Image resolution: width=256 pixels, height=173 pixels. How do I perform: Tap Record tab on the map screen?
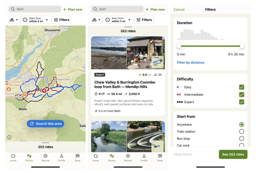click(x=45, y=158)
